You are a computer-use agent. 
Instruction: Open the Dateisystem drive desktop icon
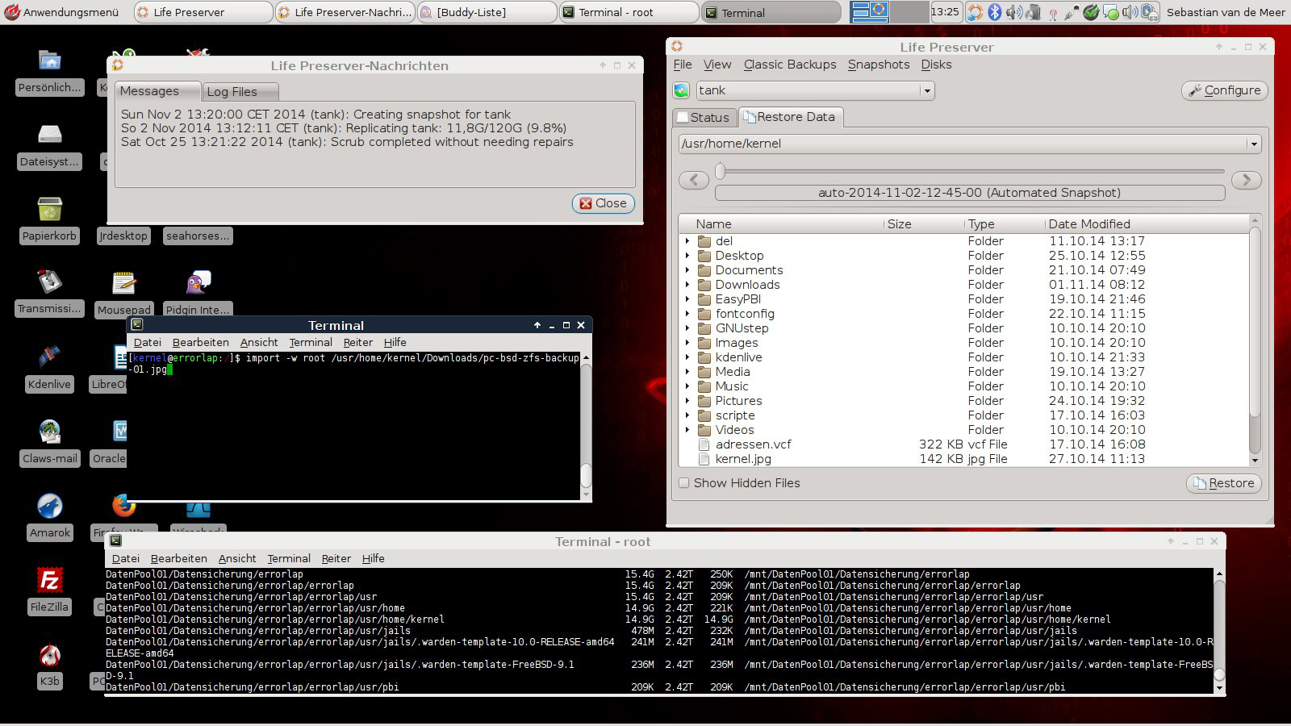click(x=50, y=134)
